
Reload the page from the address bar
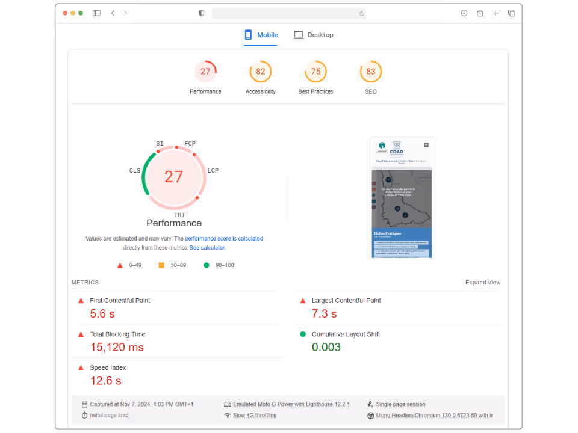click(361, 13)
